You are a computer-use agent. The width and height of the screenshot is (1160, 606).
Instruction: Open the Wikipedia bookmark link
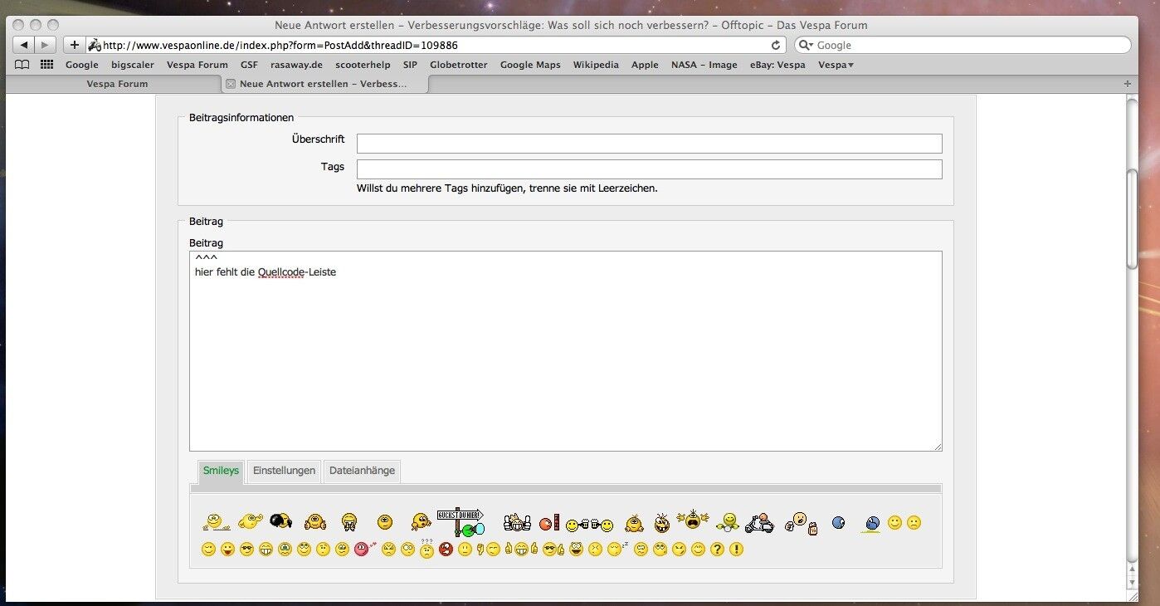point(596,65)
